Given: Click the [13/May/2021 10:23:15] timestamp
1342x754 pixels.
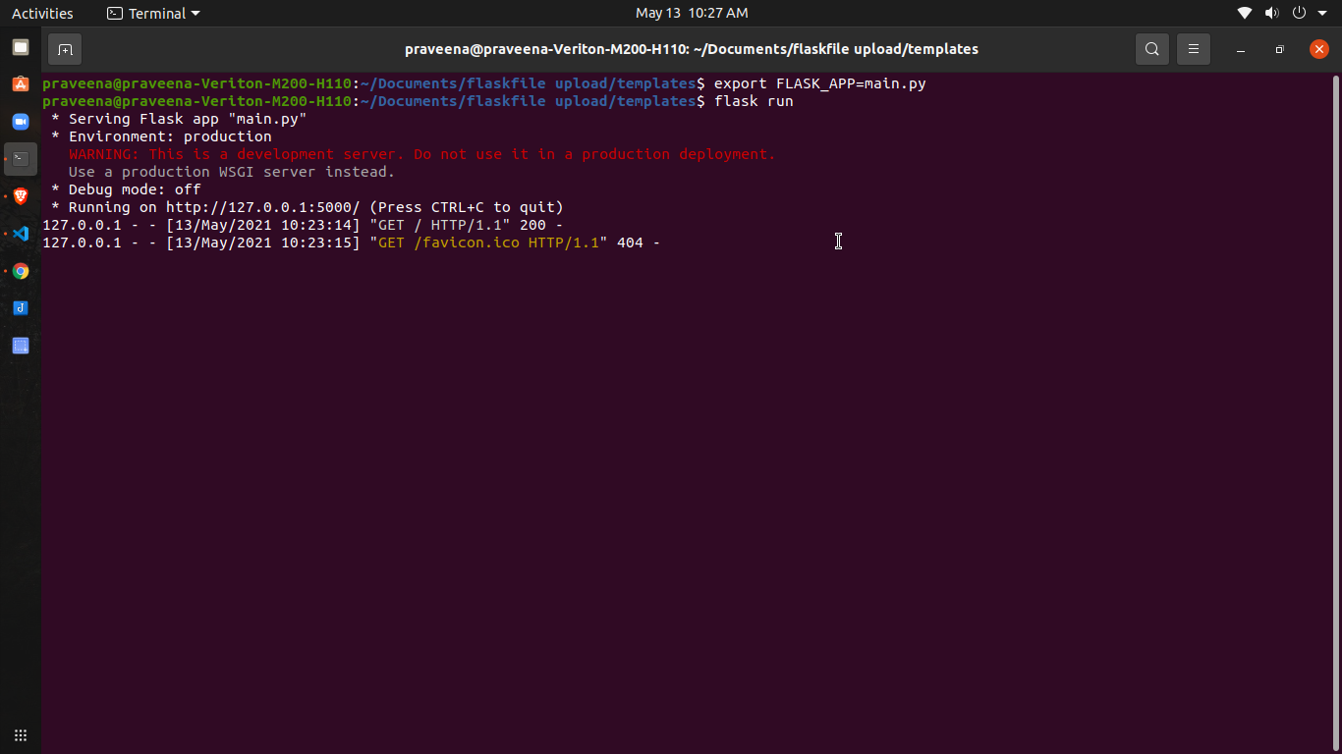Looking at the screenshot, I should tap(263, 242).
